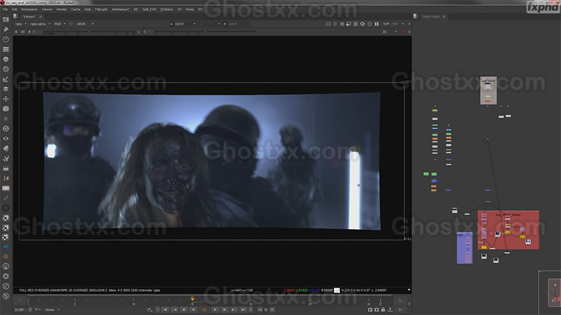Open the Views (eye) toolbar menu
Screen dimensions: 561x315
(6, 139)
